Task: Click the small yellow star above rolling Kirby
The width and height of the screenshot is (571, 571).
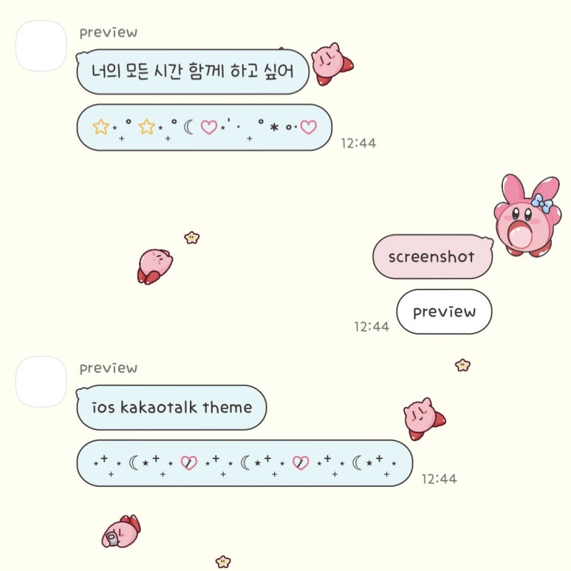Action: (x=191, y=238)
